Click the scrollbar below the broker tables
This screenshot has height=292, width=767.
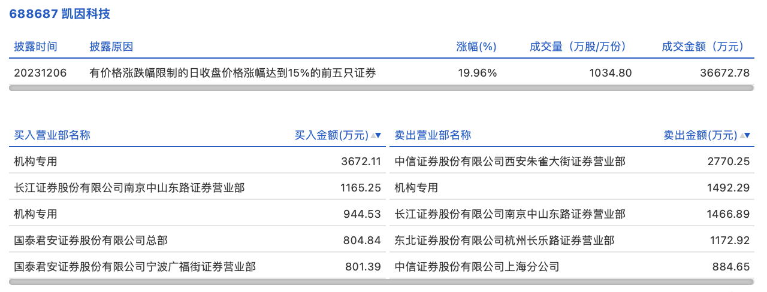tap(382, 281)
